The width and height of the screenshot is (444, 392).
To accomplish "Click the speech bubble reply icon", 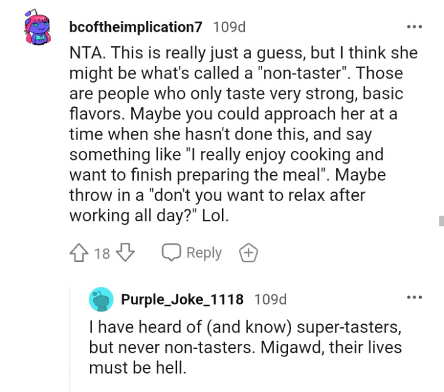I will pos(171,253).
